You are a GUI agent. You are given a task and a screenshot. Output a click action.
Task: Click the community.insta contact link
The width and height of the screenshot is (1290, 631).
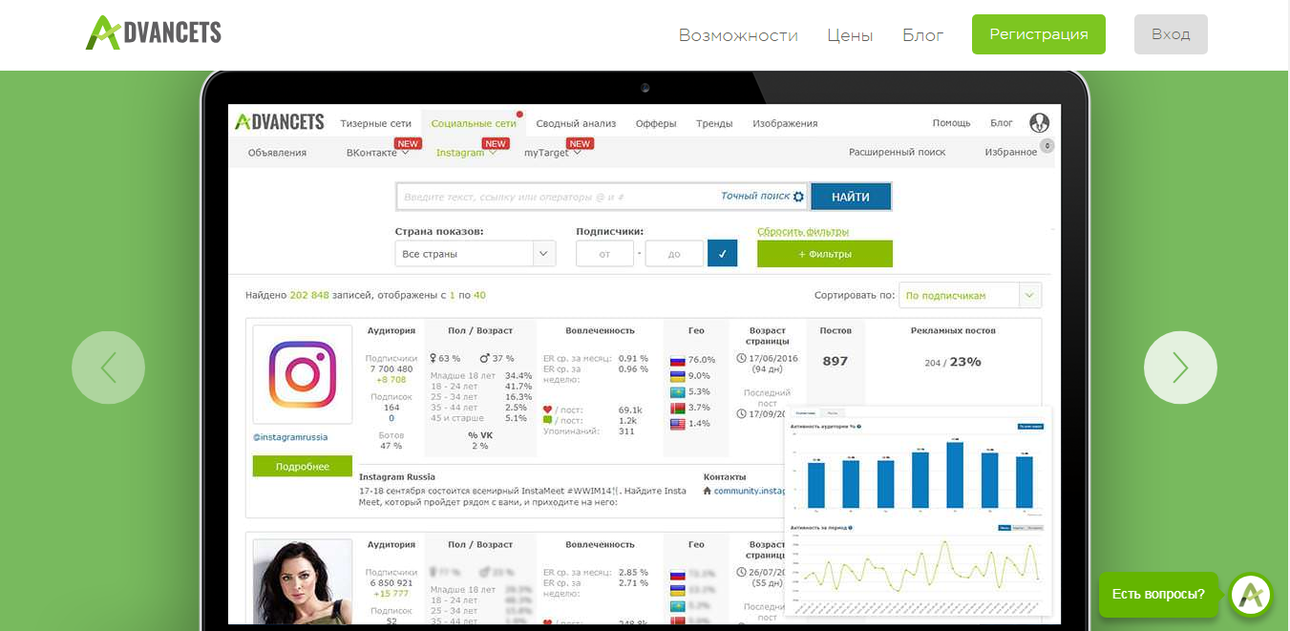(749, 491)
